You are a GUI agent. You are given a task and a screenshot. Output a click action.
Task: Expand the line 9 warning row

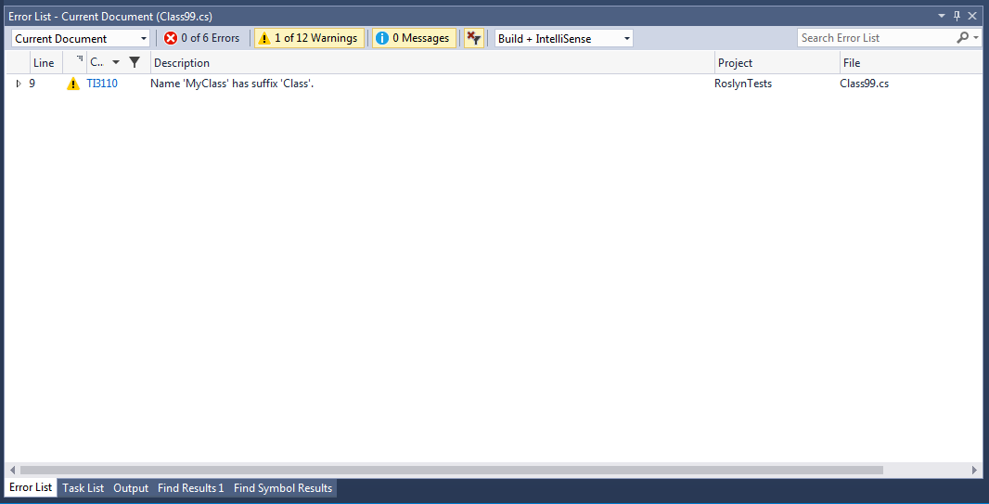click(x=19, y=84)
